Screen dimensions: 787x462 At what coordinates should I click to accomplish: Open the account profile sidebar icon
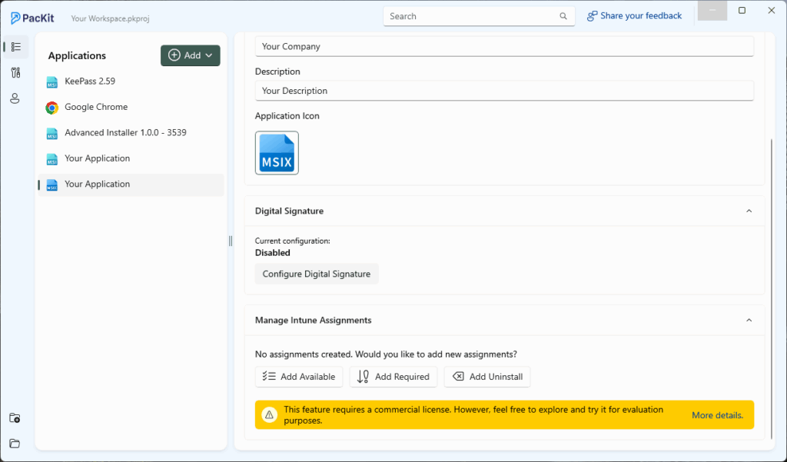click(x=15, y=98)
